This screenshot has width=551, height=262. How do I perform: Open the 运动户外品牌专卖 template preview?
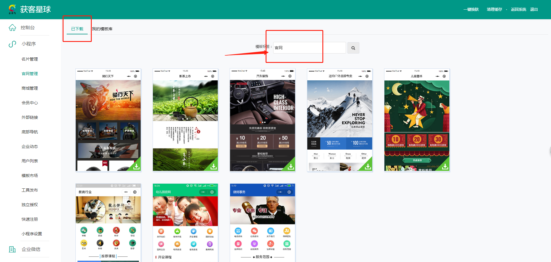pos(340,120)
